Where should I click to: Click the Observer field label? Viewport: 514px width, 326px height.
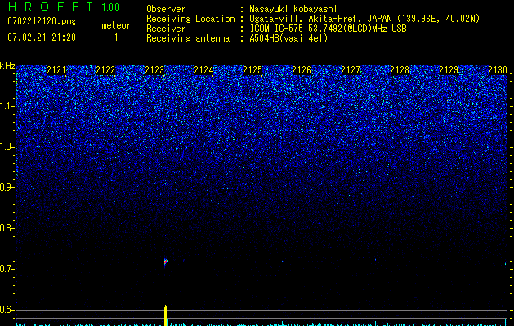click(166, 9)
